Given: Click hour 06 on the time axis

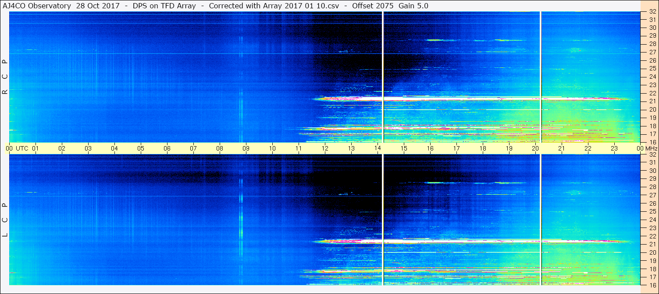Looking at the screenshot, I should coord(167,148).
